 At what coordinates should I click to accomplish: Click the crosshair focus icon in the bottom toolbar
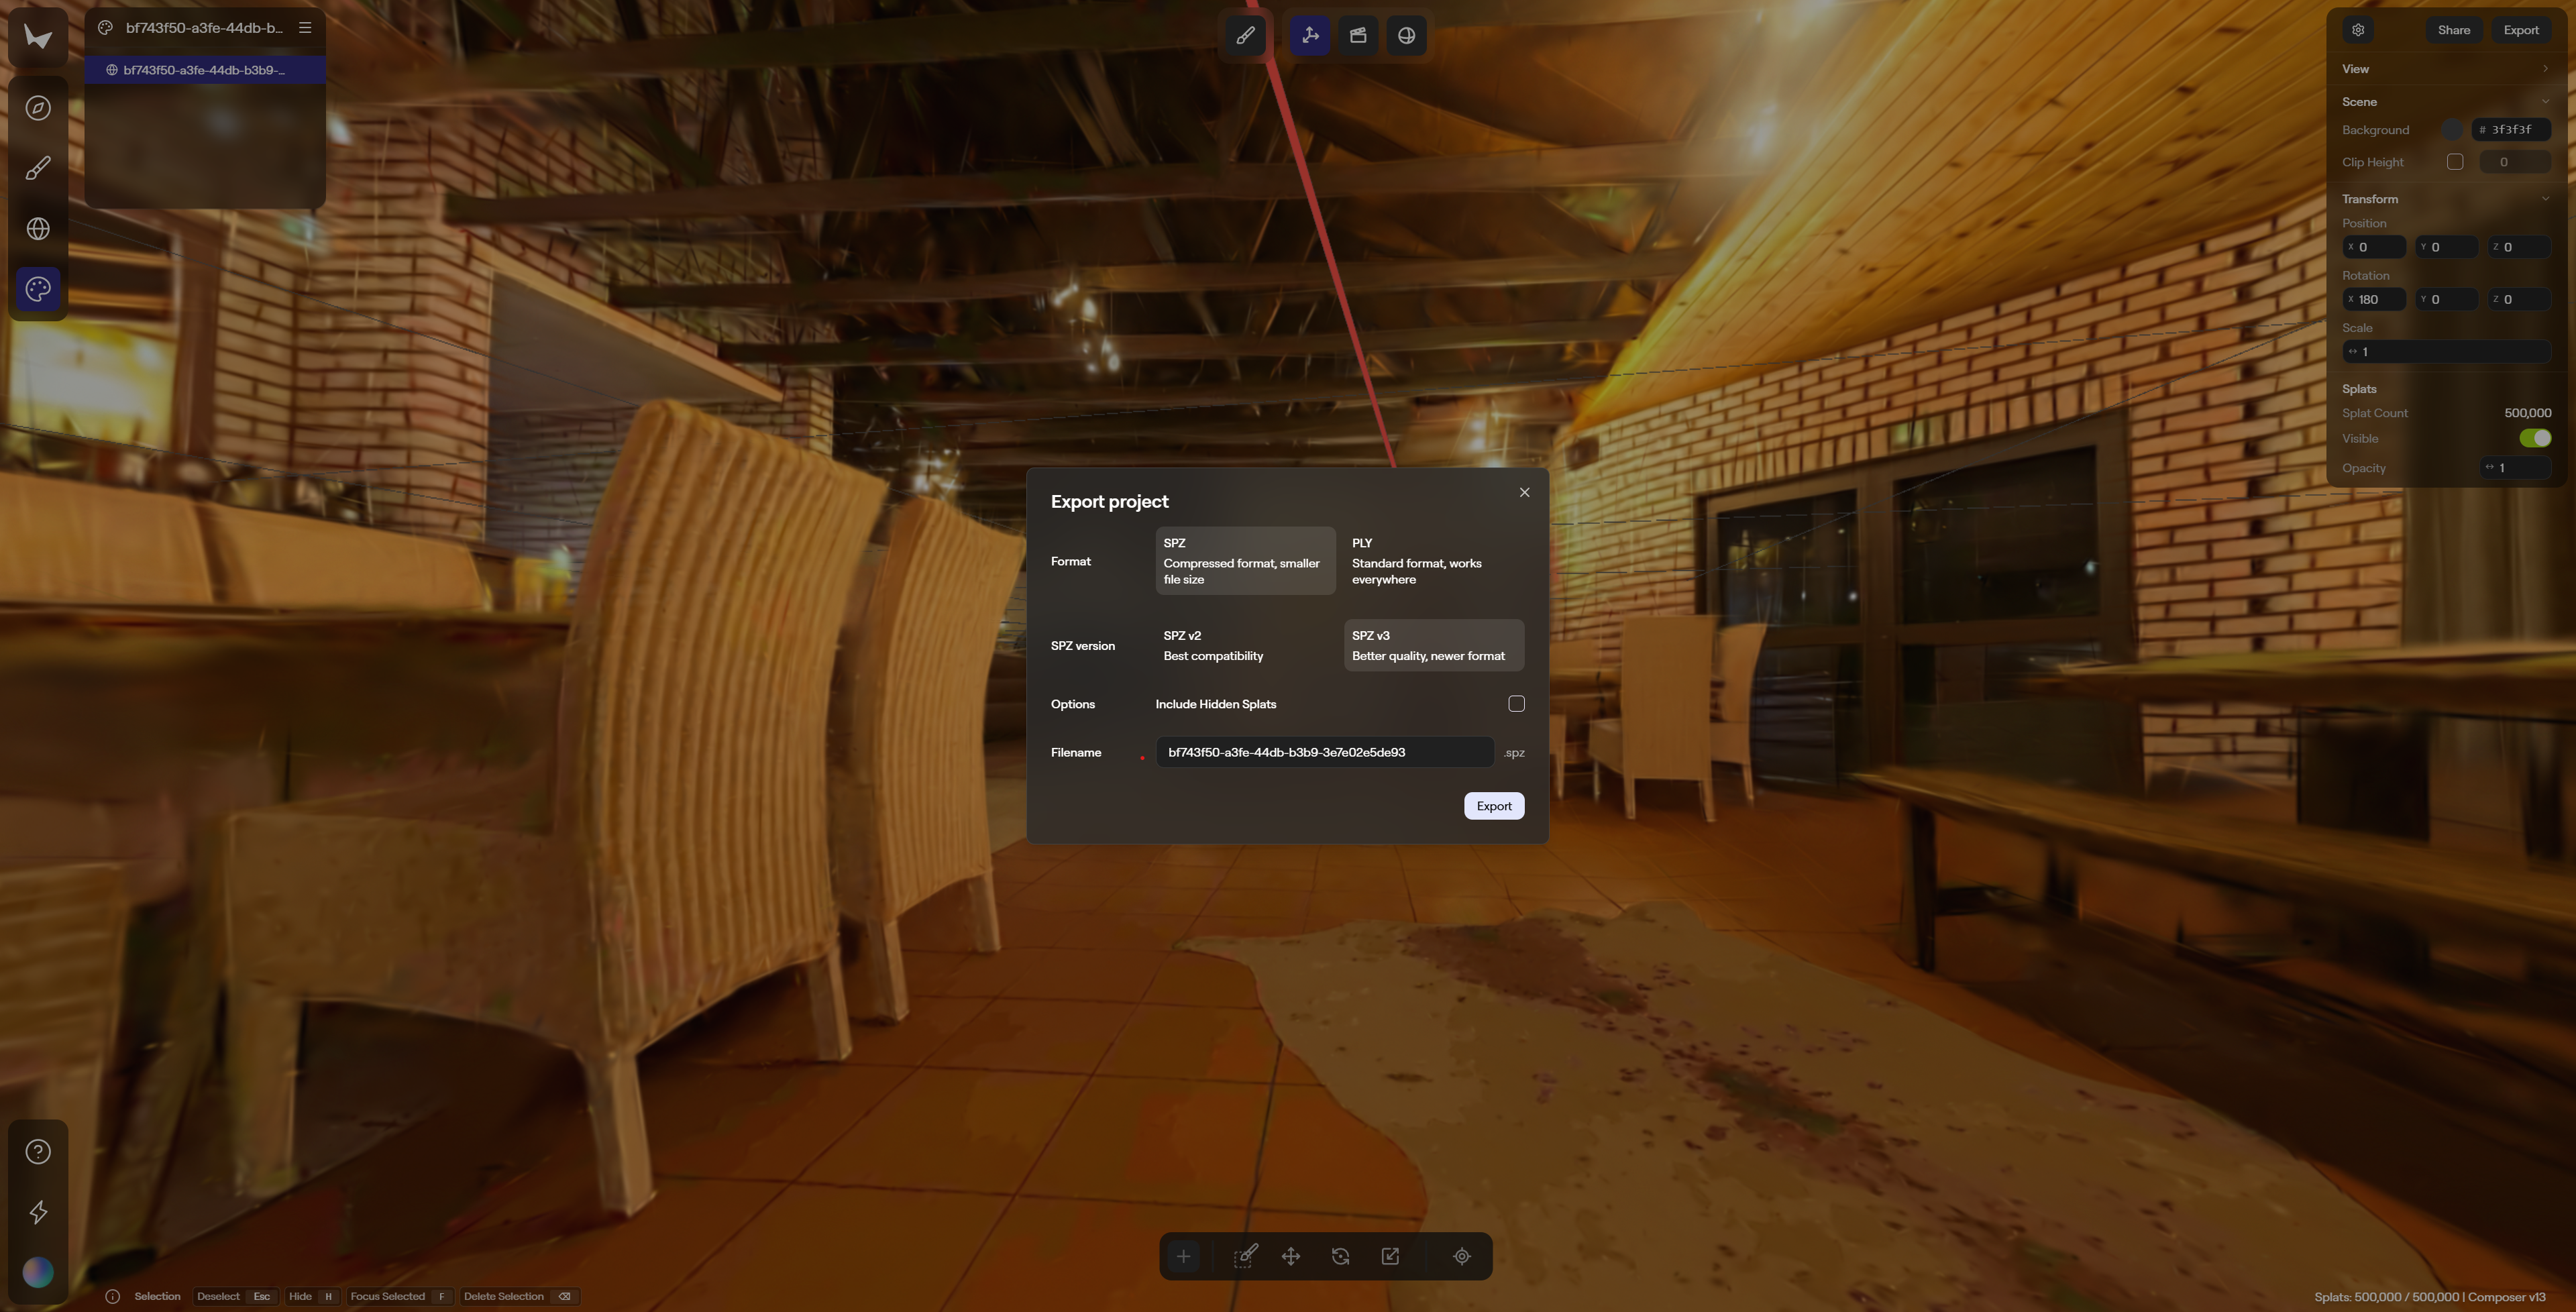coord(1461,1256)
